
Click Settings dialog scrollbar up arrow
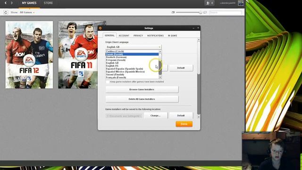point(199,40)
